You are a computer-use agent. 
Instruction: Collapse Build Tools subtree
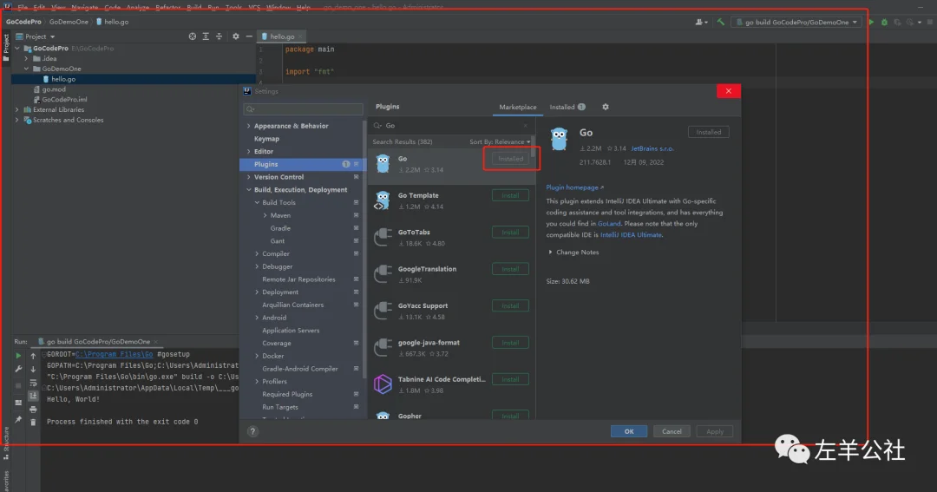pos(257,203)
